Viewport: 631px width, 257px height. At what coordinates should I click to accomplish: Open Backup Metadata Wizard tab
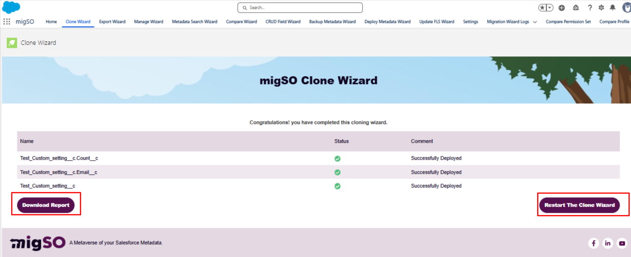click(x=332, y=22)
